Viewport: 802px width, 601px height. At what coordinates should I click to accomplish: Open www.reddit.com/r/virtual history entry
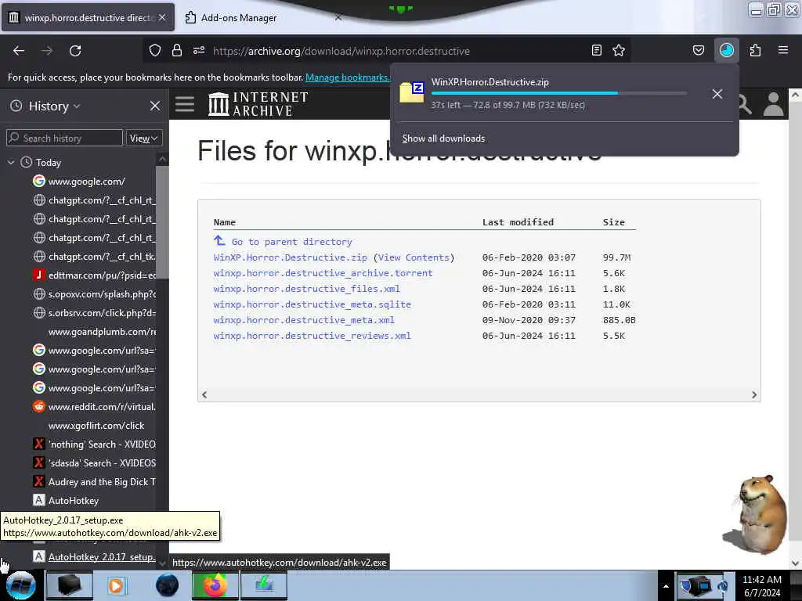pos(94,407)
